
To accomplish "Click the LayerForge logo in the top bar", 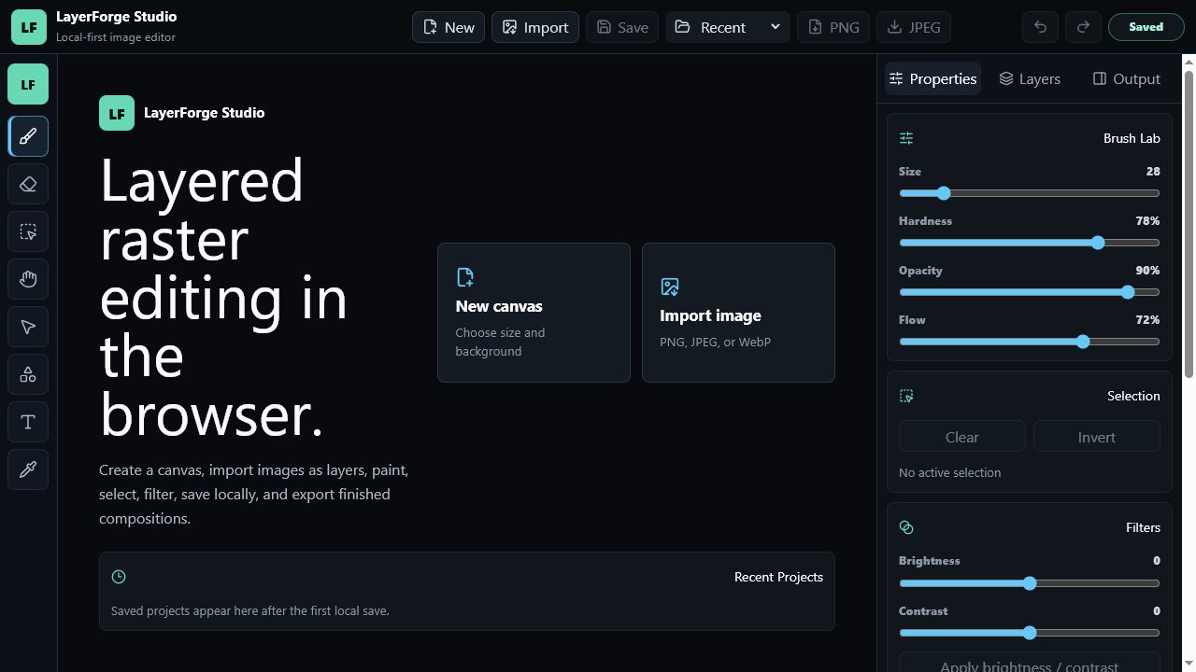I will pos(29,27).
